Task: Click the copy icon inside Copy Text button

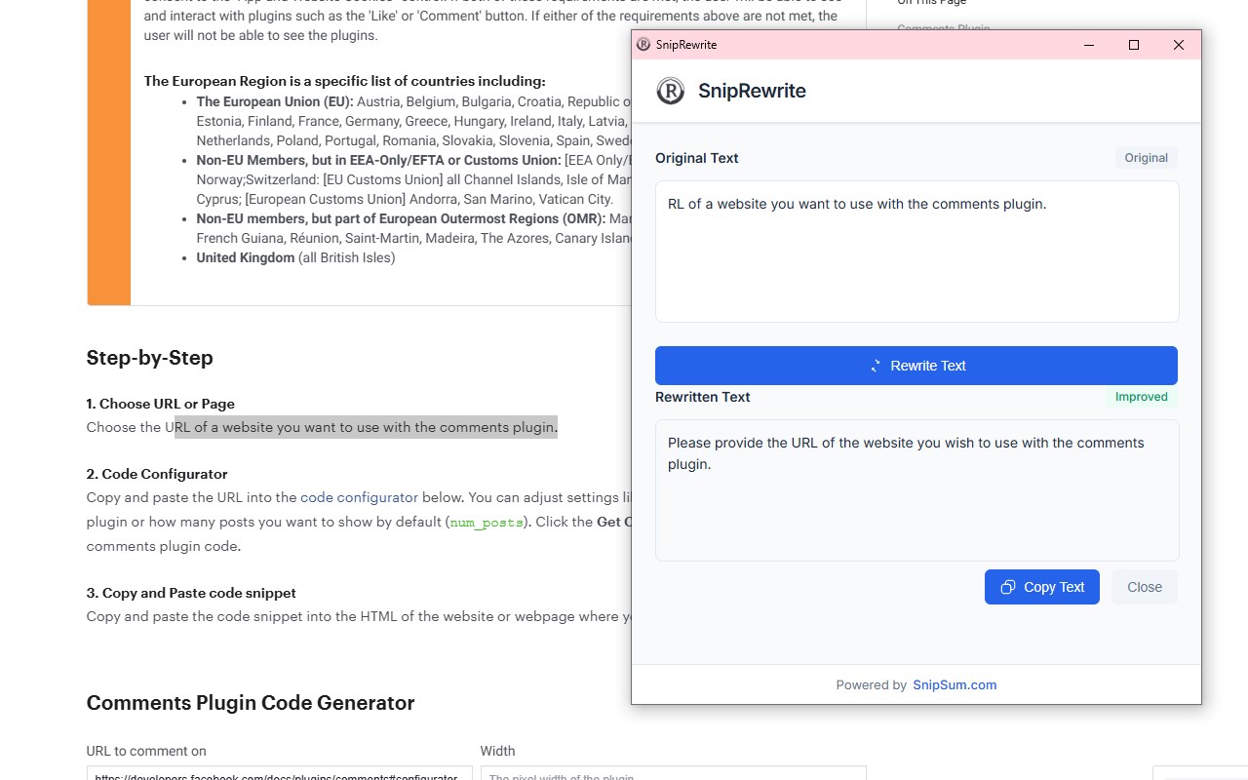Action: [1008, 587]
